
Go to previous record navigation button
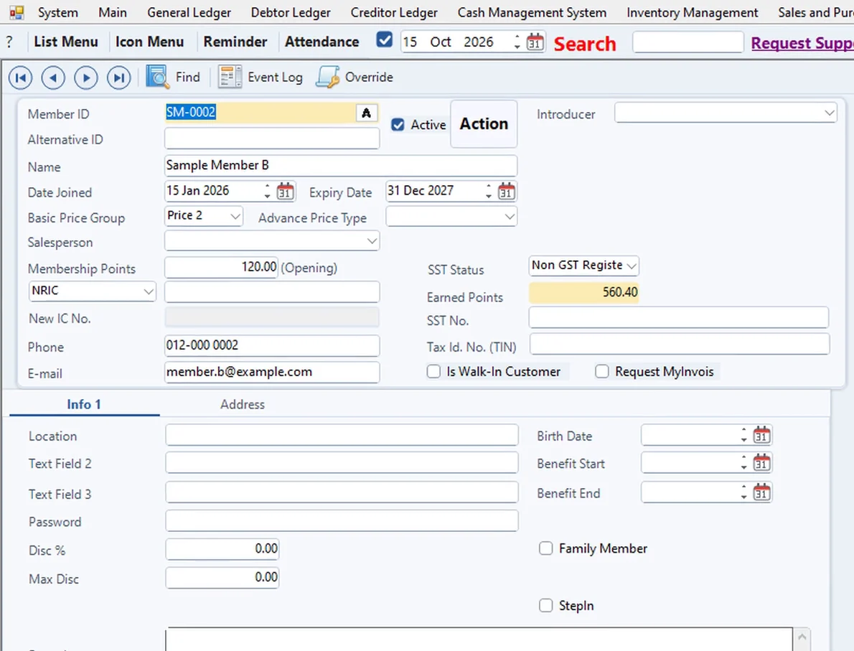pyautogui.click(x=53, y=78)
